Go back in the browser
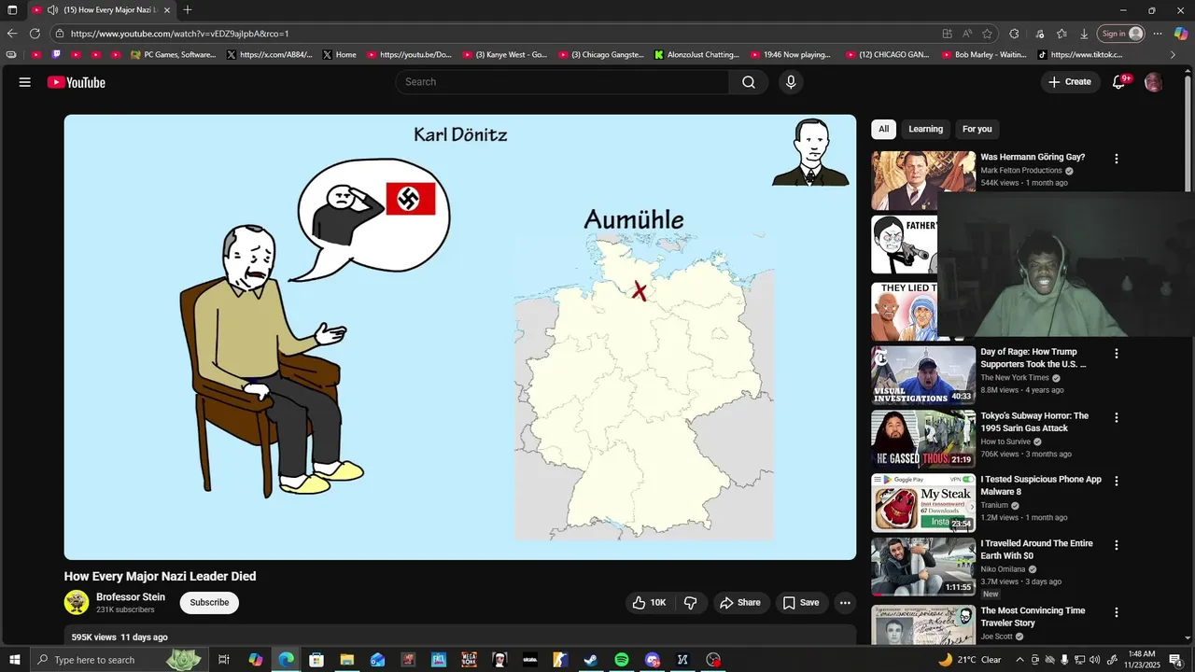Image resolution: width=1195 pixels, height=672 pixels. coord(12,34)
